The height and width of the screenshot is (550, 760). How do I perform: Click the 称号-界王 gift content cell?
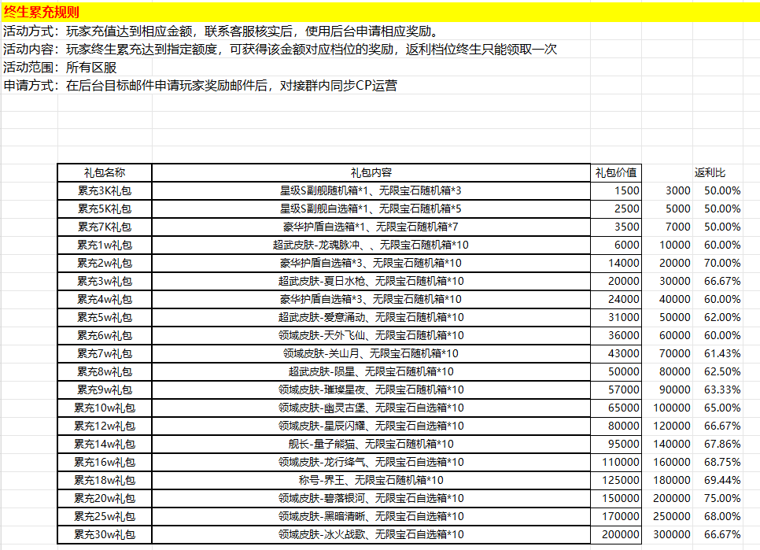371,480
